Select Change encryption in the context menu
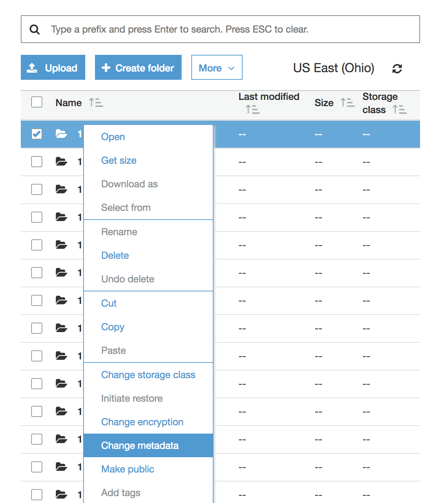The height and width of the screenshot is (503, 436). [x=142, y=422]
